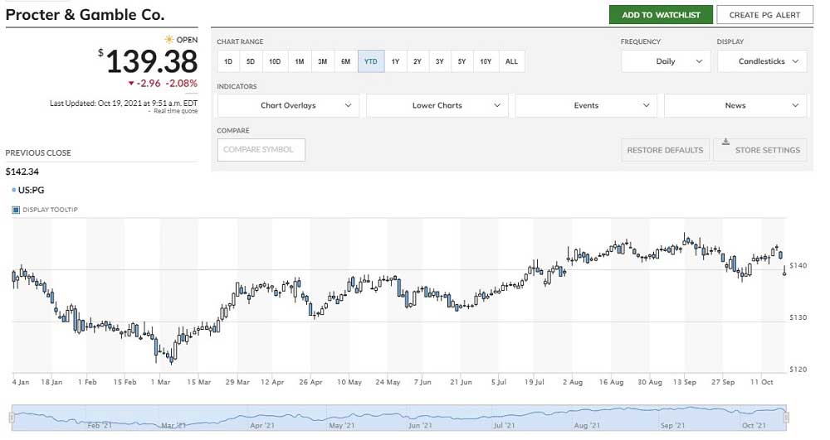Click the '1 Mar' date axis label
The height and width of the screenshot is (440, 830).
click(x=160, y=382)
